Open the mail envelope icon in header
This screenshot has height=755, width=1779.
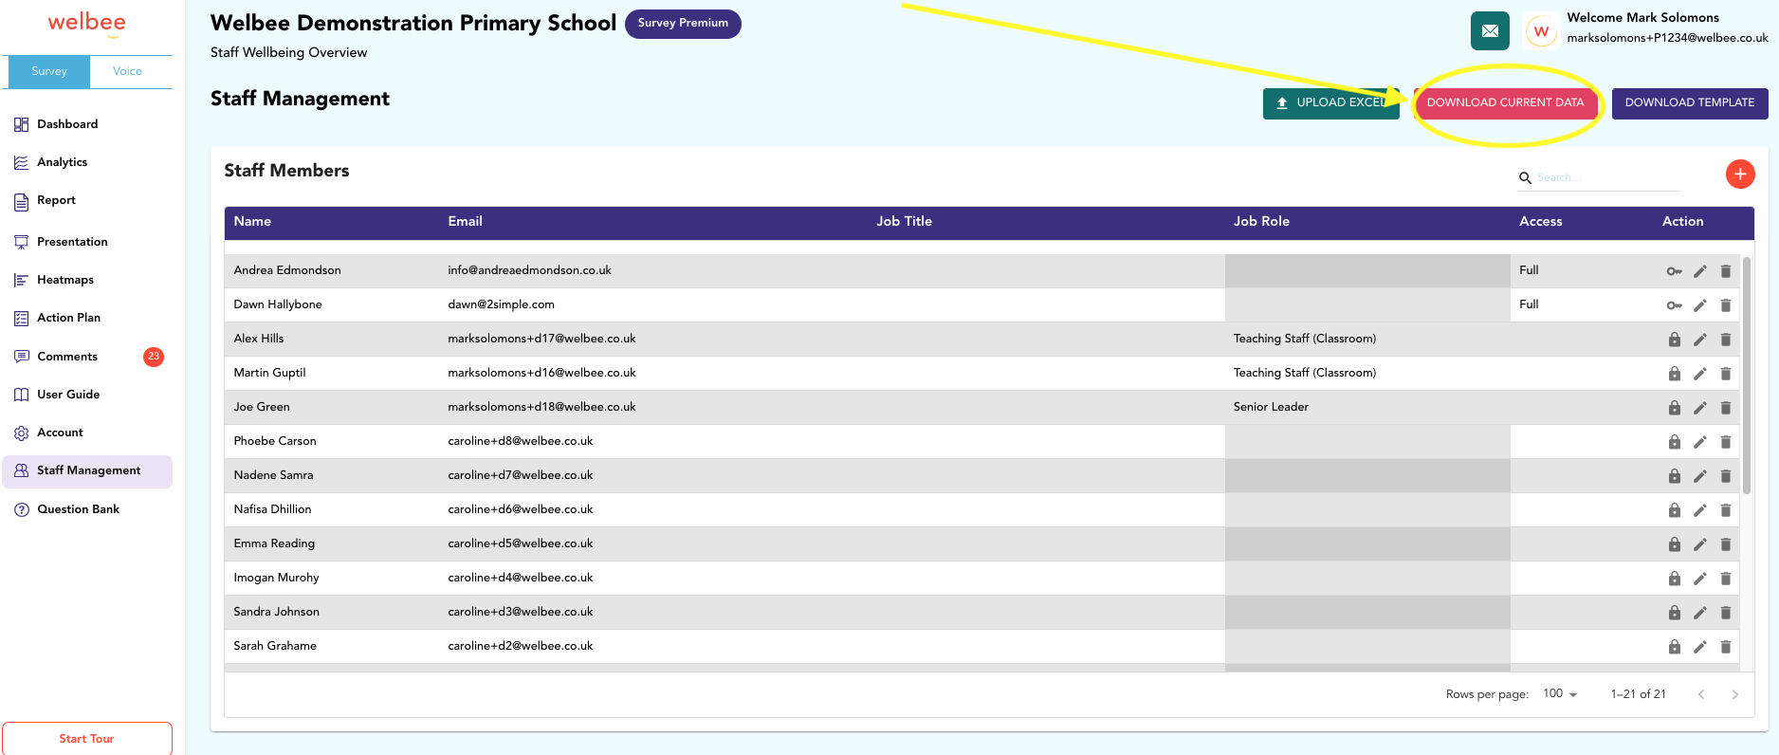click(1490, 30)
